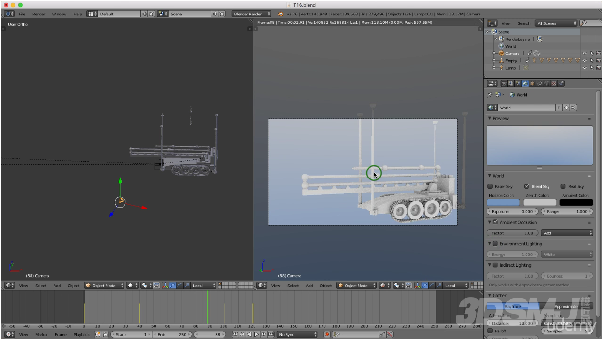This screenshot has width=603, height=340.
Task: Open timeline Playback menu
Action: [82, 334]
